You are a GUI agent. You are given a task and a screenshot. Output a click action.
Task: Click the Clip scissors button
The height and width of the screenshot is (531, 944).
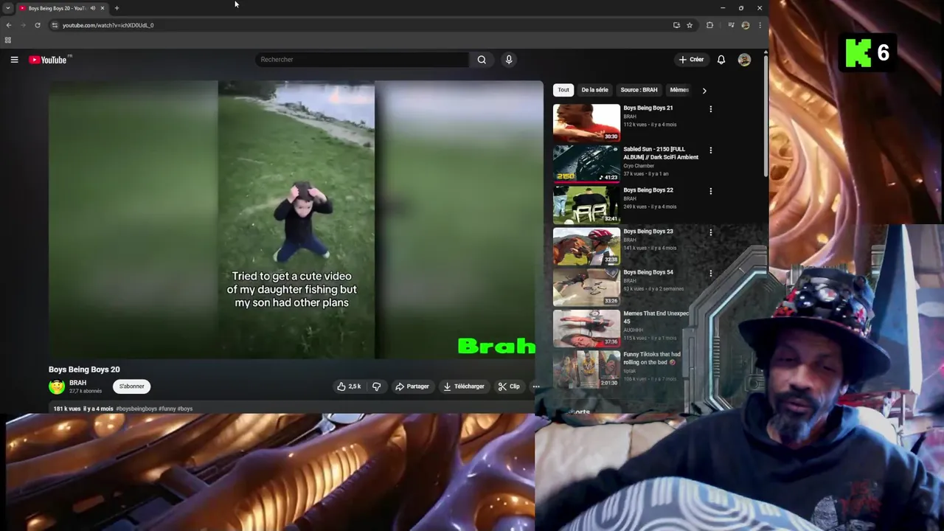click(509, 386)
